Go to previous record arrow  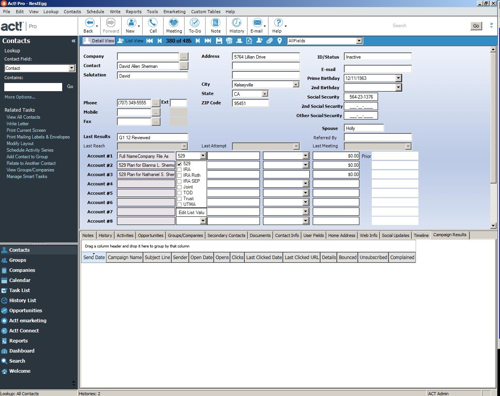click(160, 41)
